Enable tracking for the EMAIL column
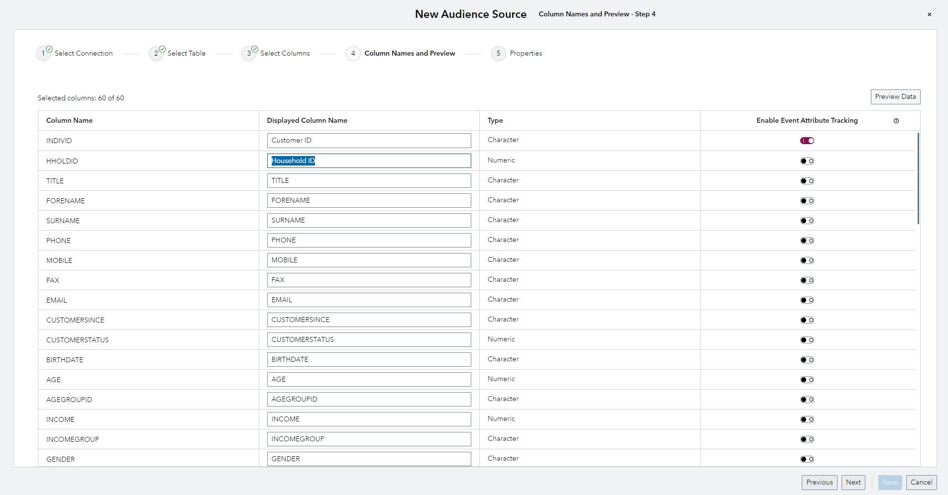Image resolution: width=948 pixels, height=495 pixels. (x=807, y=300)
